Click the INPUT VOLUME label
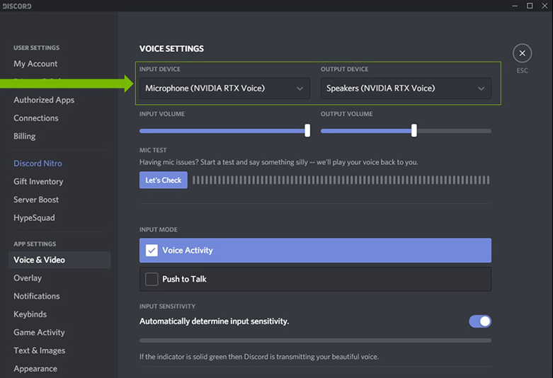Image resolution: width=553 pixels, height=378 pixels. point(162,114)
